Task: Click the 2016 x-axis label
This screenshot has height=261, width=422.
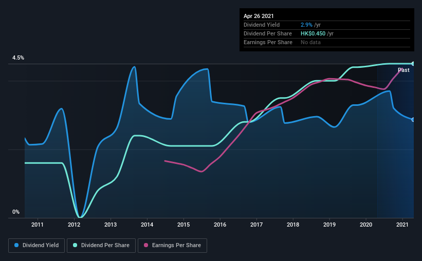Action: point(220,225)
